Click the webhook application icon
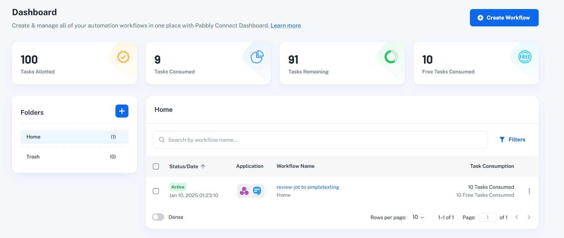 point(244,191)
